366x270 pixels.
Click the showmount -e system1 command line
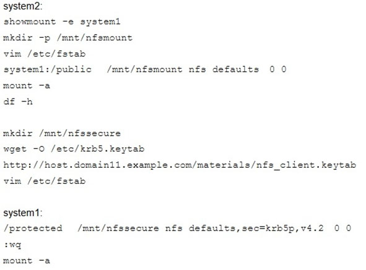coord(62,22)
